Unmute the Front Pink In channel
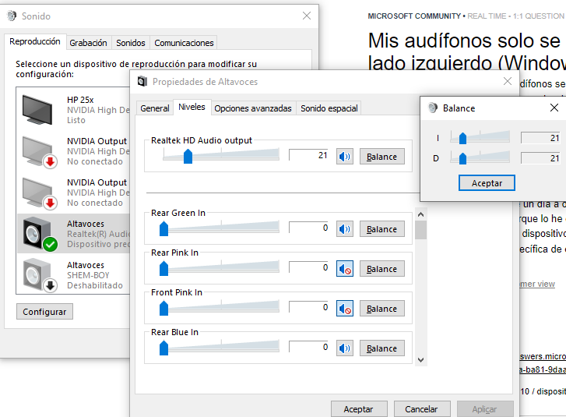Screen dimensions: 566x417 click(345, 308)
